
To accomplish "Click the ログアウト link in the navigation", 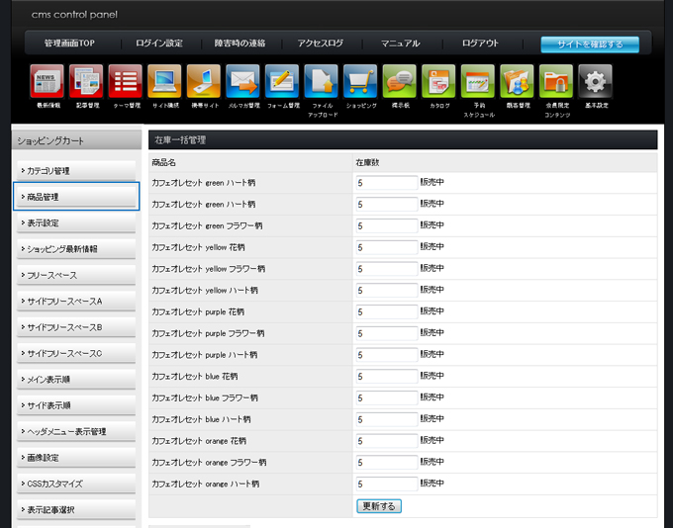I will tap(480, 44).
